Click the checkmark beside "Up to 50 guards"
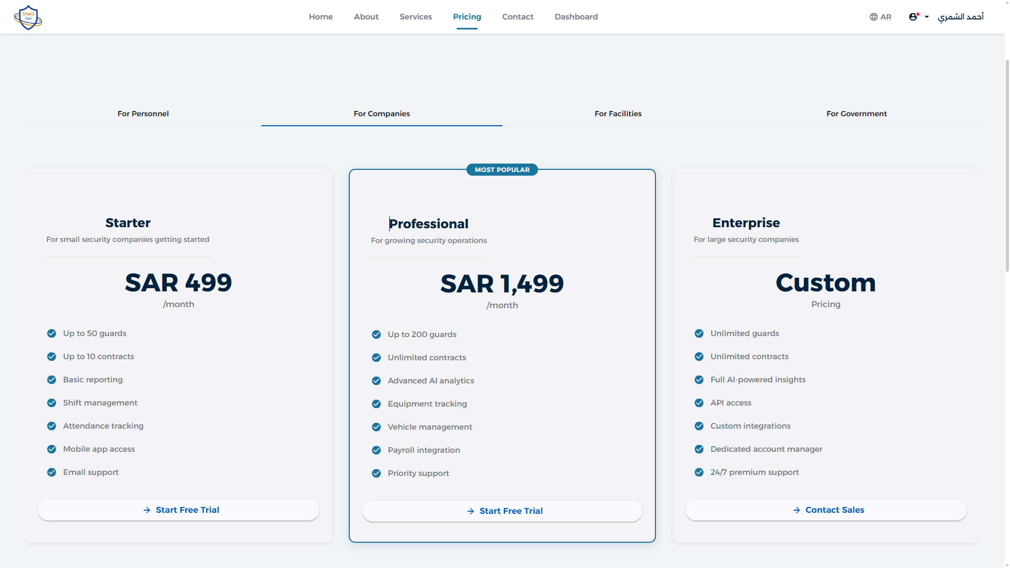The height and width of the screenshot is (568, 1010). (51, 333)
